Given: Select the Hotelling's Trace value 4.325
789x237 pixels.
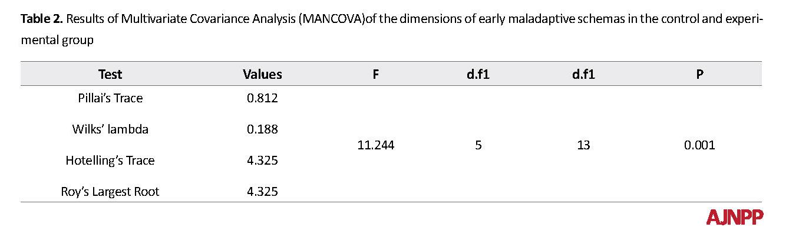Looking at the screenshot, I should (262, 161).
